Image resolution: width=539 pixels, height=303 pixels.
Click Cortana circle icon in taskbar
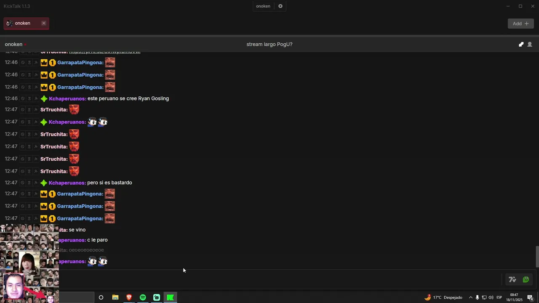point(101,298)
